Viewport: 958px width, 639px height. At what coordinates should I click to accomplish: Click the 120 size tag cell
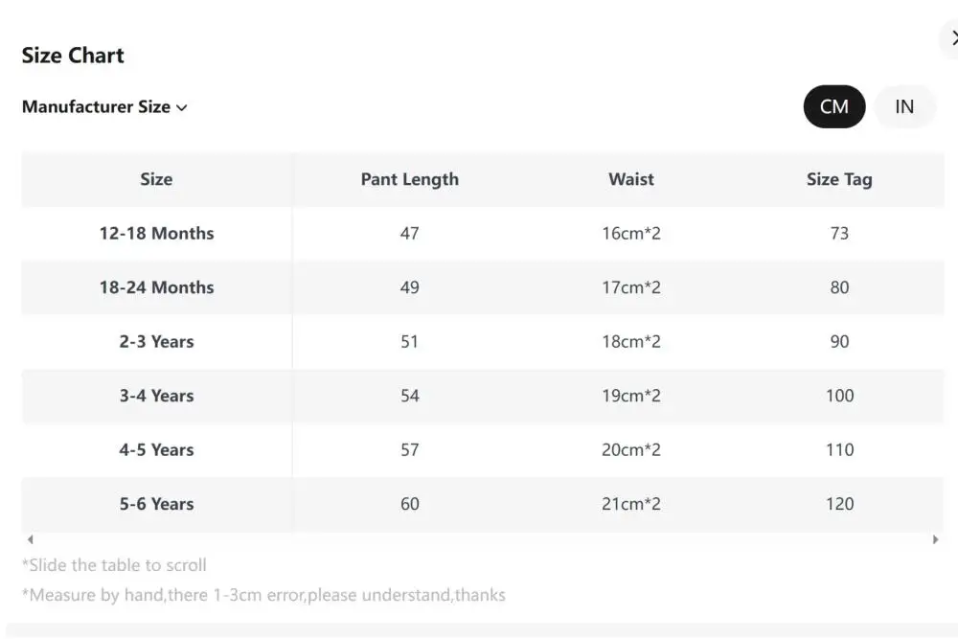coord(839,504)
